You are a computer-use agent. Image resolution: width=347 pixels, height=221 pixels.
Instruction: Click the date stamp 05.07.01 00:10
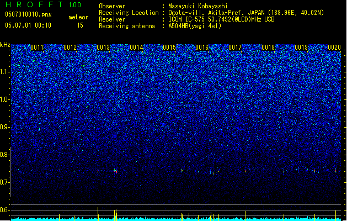click(28, 25)
